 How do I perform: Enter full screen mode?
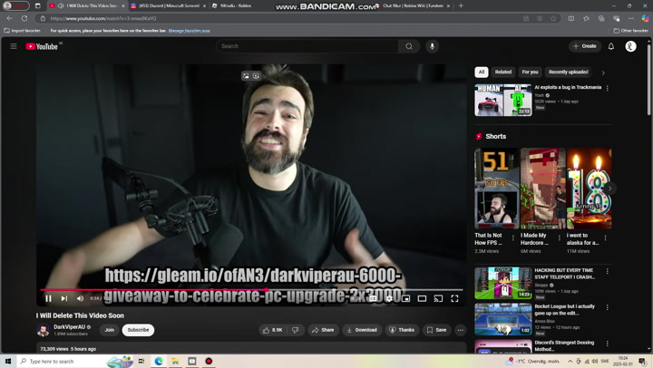click(x=454, y=298)
